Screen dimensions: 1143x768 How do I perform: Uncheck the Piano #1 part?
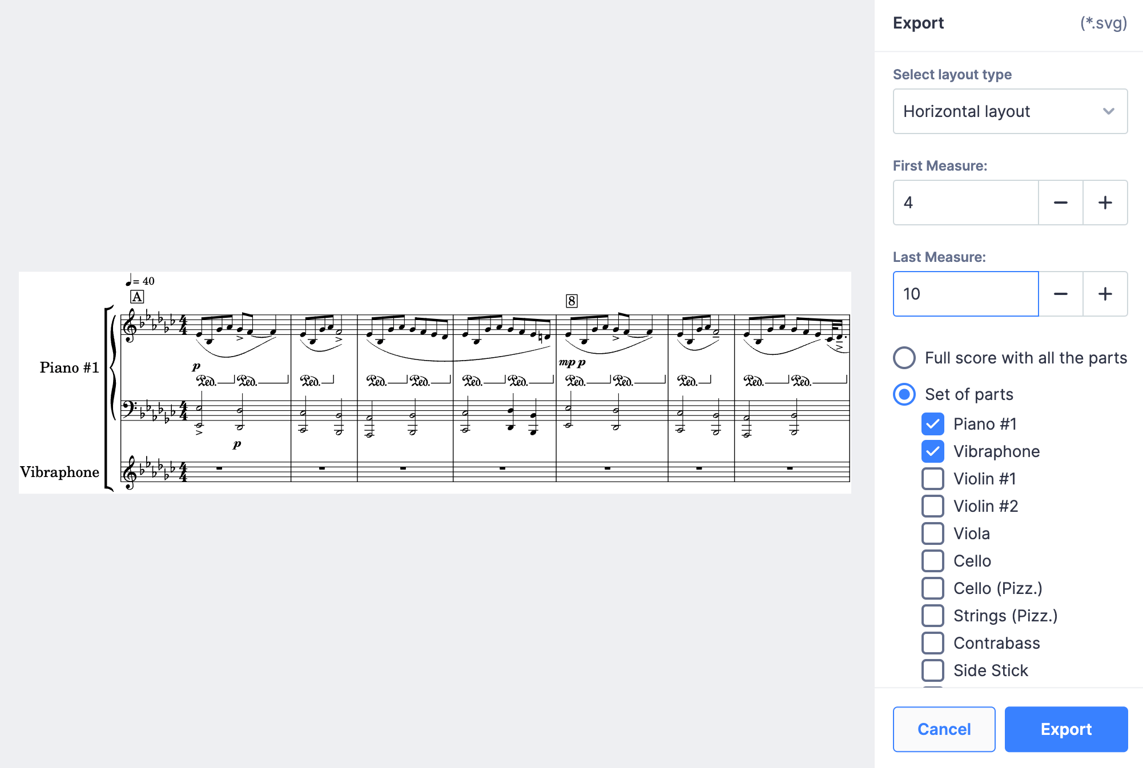[x=932, y=424]
